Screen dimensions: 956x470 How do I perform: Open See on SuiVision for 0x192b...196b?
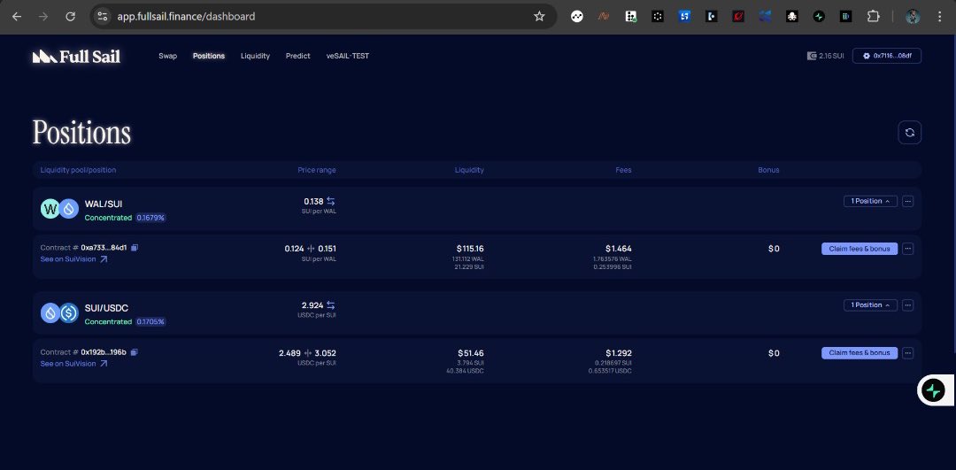pos(73,363)
